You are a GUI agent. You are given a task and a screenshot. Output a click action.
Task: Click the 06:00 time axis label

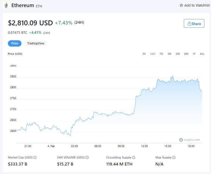coord(98,146)
